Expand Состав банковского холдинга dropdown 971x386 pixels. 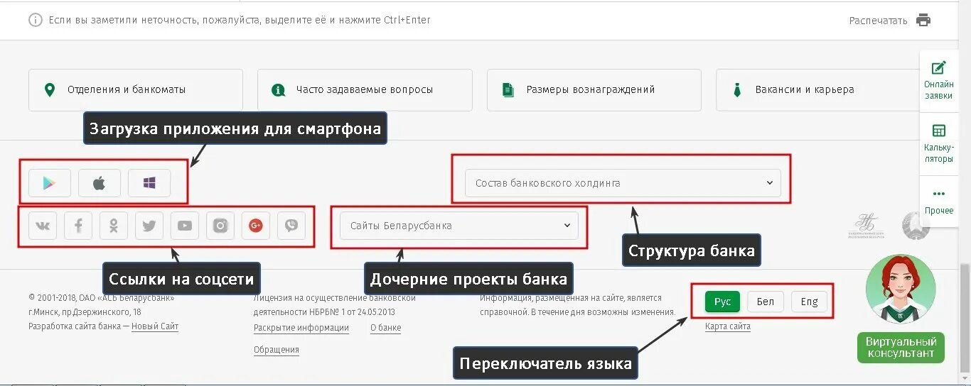623,183
